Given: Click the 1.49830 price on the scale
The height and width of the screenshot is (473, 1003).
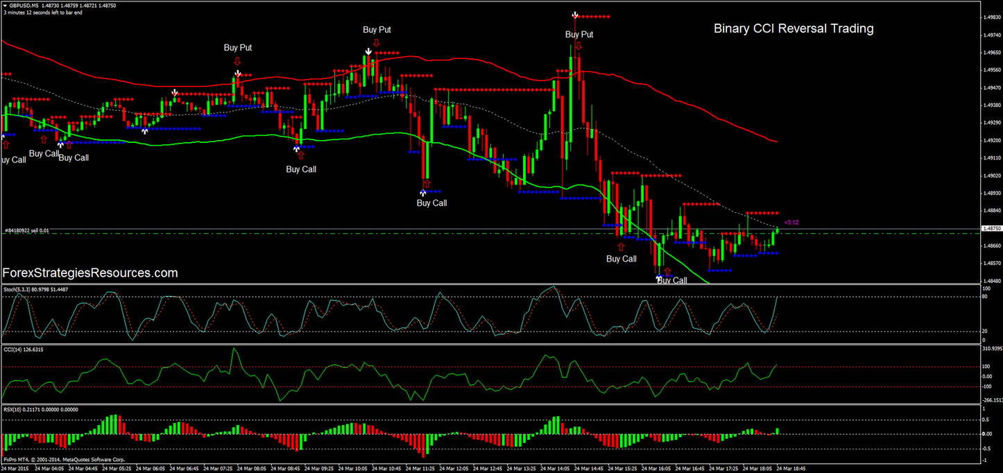Looking at the screenshot, I should (991, 18).
